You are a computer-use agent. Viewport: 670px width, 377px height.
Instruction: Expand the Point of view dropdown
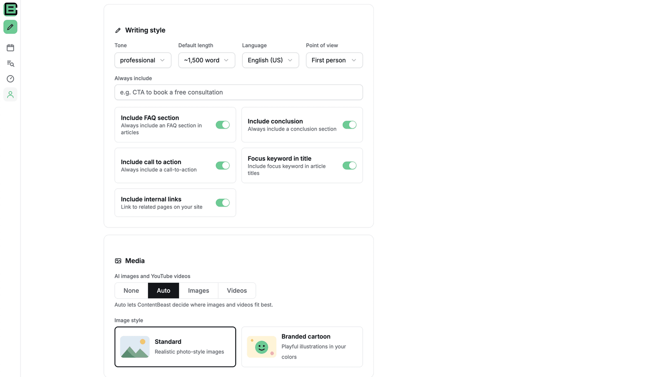[335, 60]
